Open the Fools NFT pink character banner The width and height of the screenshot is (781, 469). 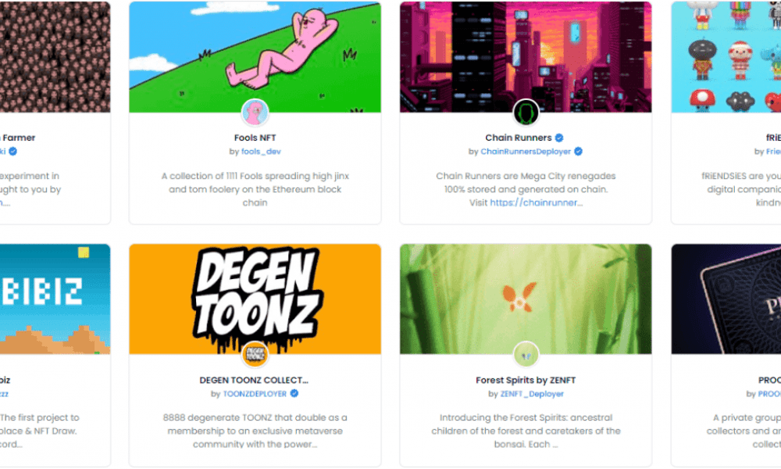tap(255, 57)
